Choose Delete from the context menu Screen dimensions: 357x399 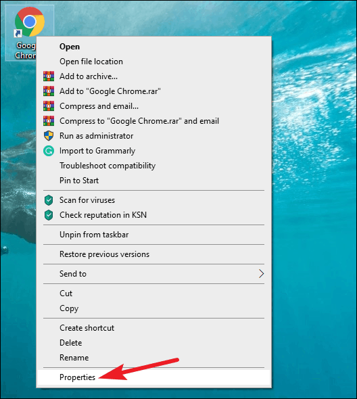click(x=153, y=343)
